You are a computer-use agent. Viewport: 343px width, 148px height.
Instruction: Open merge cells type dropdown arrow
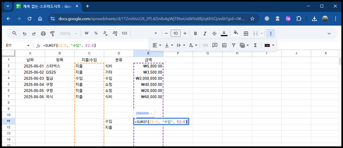(x=262, y=33)
